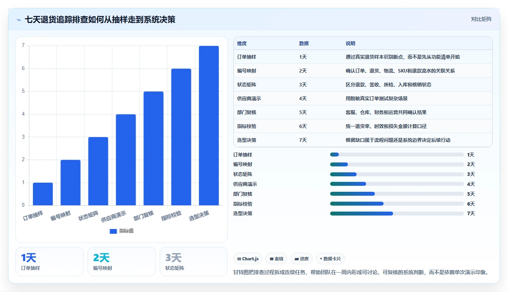Click the 供应商演示 x-axis label under the chart
This screenshot has height=292, width=508.
pos(114,216)
